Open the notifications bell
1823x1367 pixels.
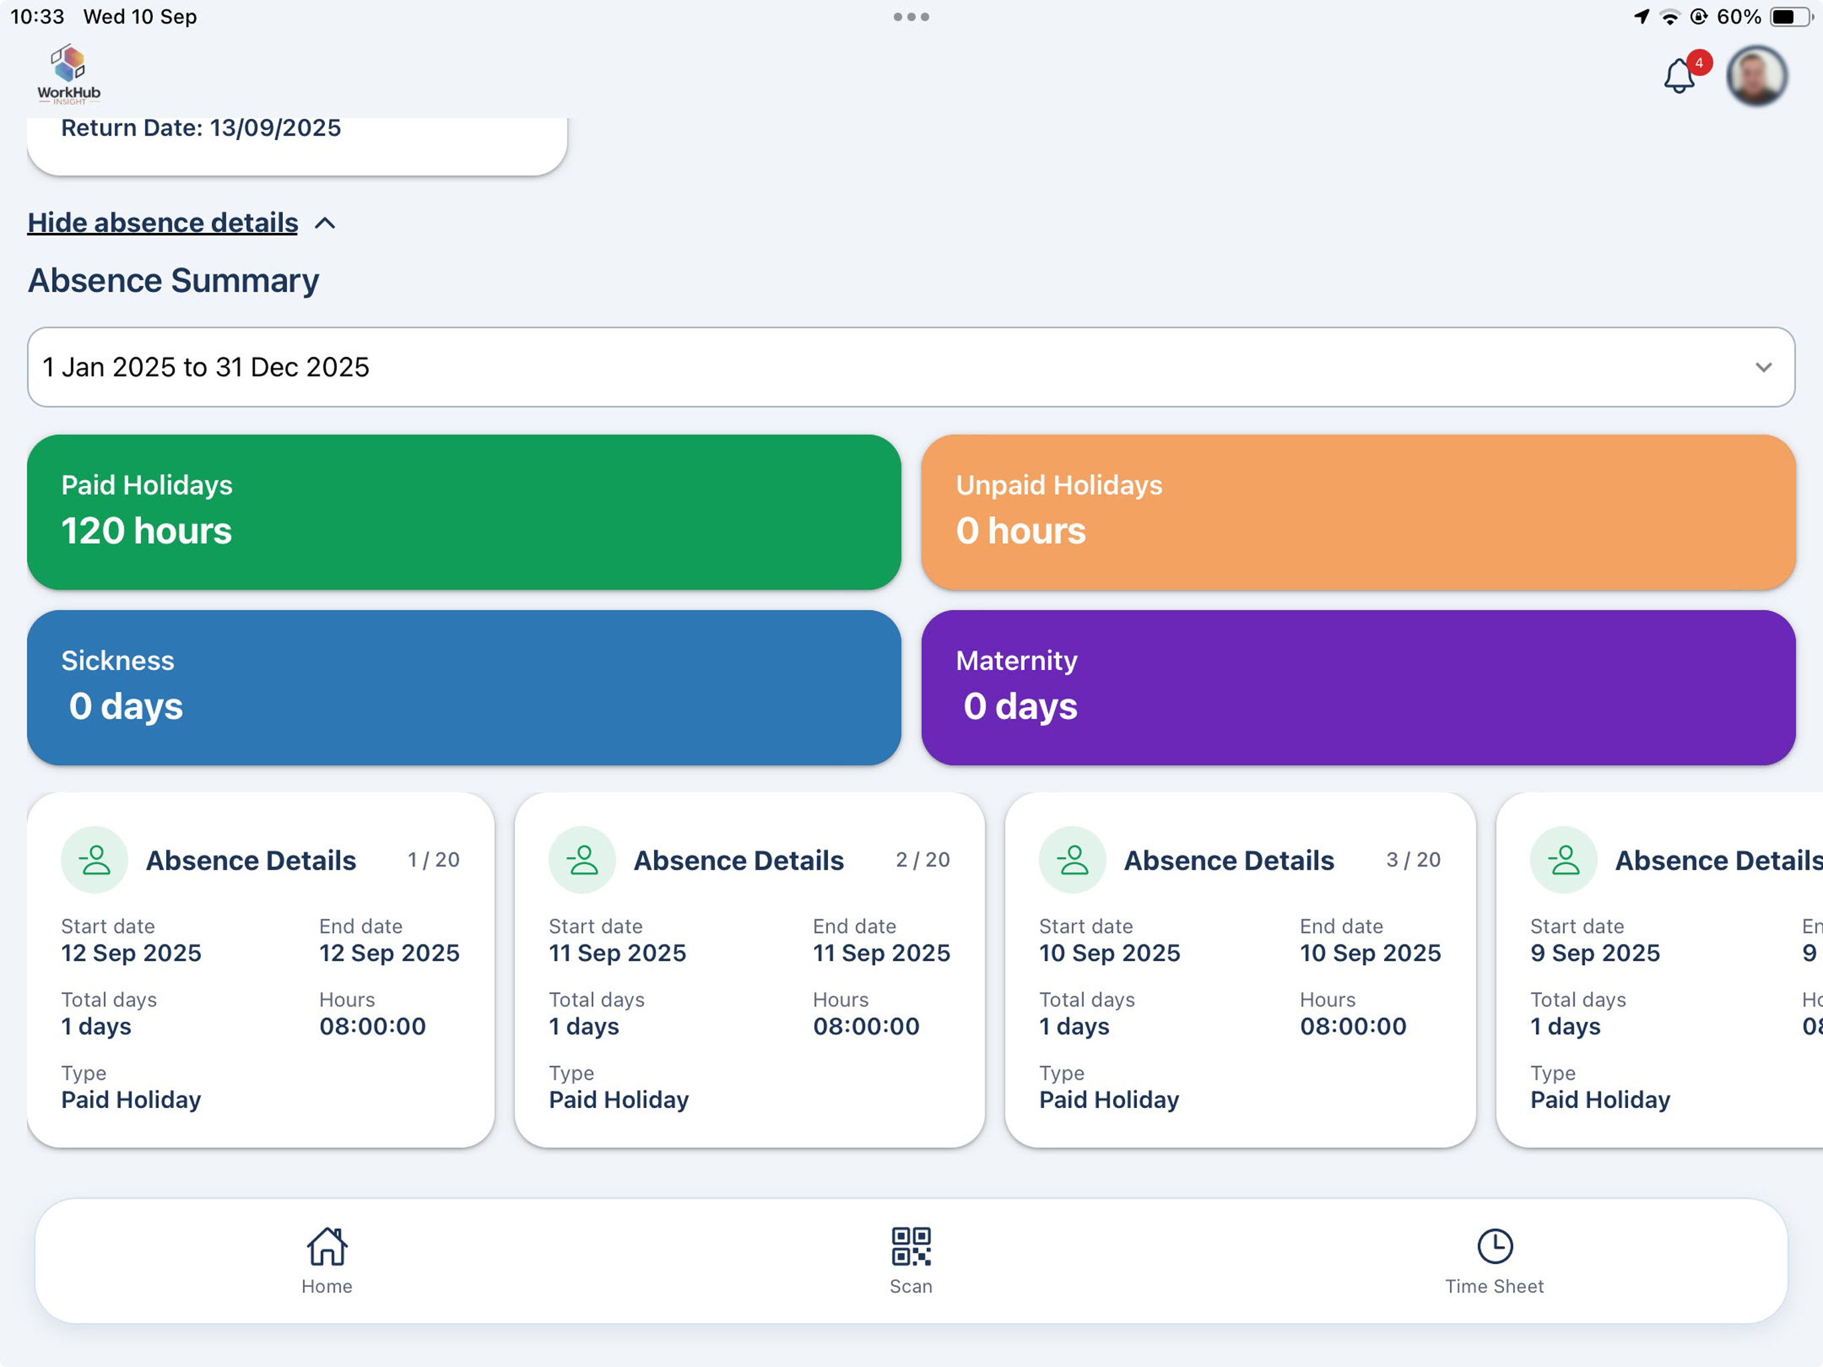tap(1678, 77)
